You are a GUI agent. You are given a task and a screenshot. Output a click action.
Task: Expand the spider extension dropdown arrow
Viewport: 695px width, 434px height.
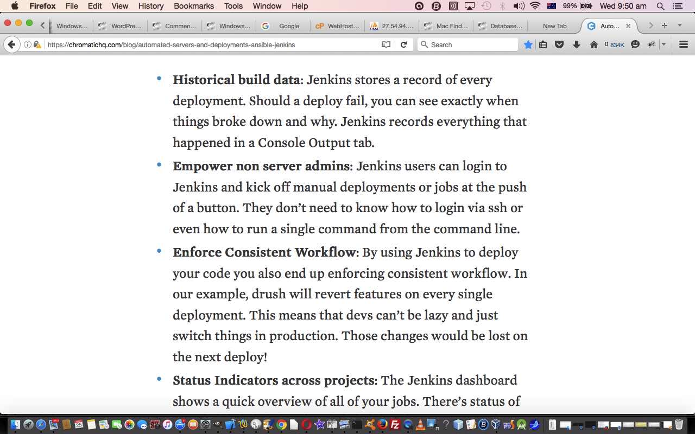(x=664, y=44)
